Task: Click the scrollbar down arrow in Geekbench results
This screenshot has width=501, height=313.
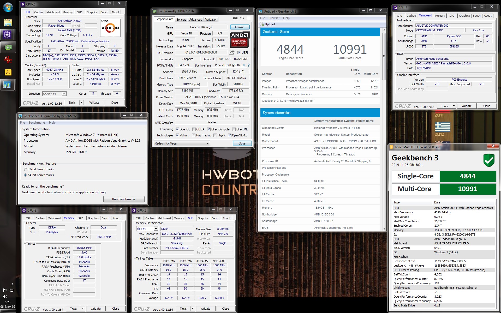Action: pos(384,229)
